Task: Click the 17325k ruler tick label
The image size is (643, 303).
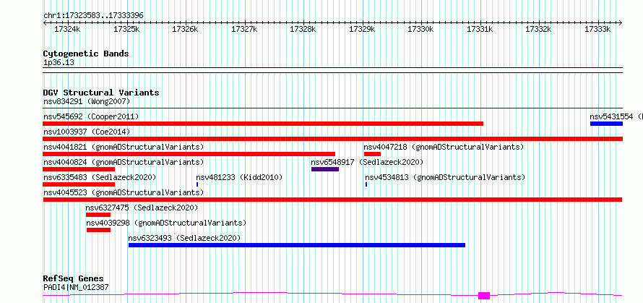Action: click(x=126, y=29)
